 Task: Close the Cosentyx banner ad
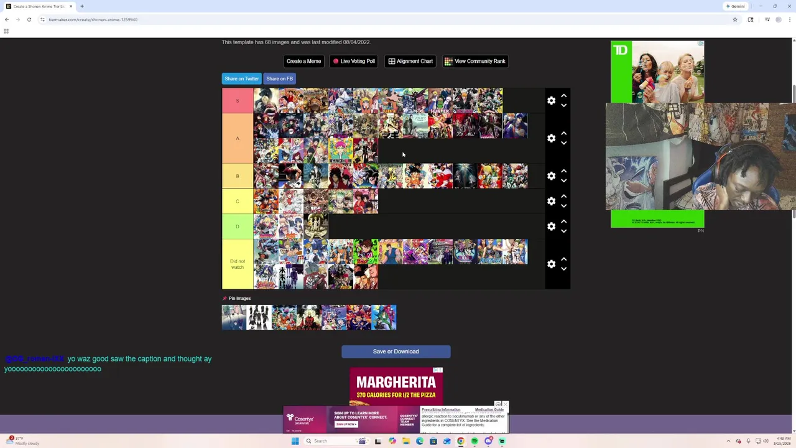point(506,405)
